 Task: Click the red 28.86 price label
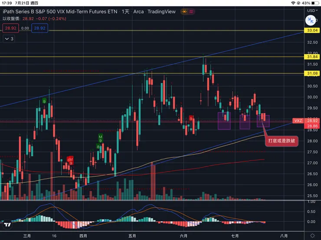pos(312,126)
